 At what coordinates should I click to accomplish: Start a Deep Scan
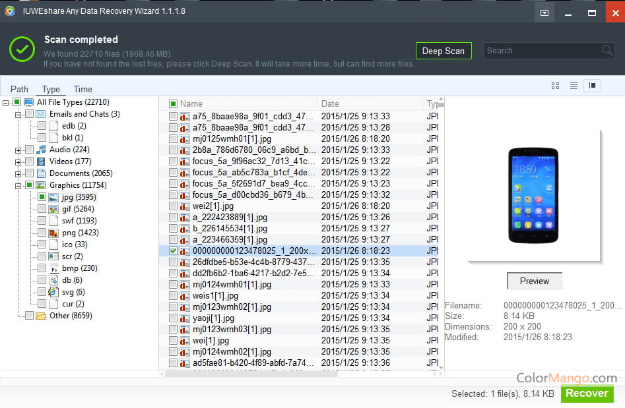(x=444, y=51)
